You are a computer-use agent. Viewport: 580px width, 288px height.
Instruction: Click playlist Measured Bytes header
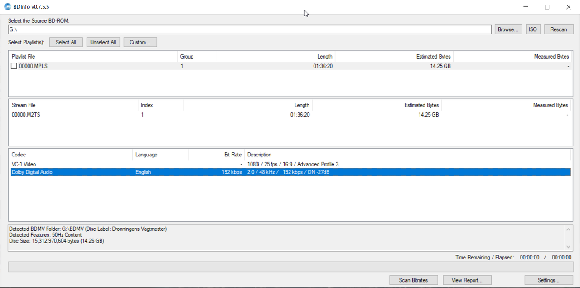512,57
